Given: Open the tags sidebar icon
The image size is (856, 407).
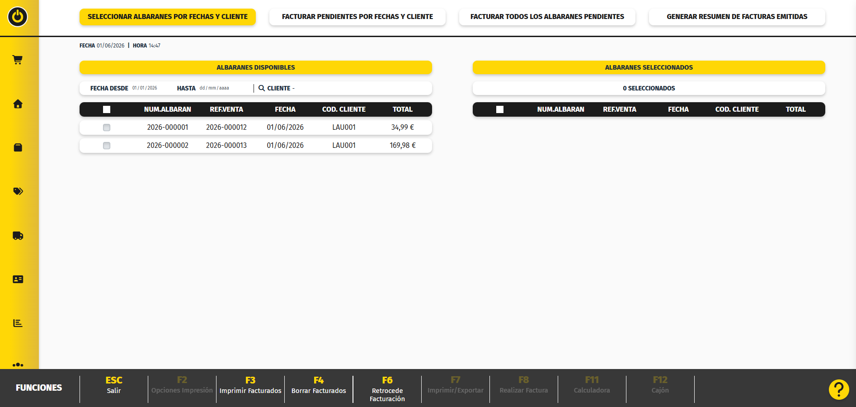Looking at the screenshot, I should (x=18, y=191).
